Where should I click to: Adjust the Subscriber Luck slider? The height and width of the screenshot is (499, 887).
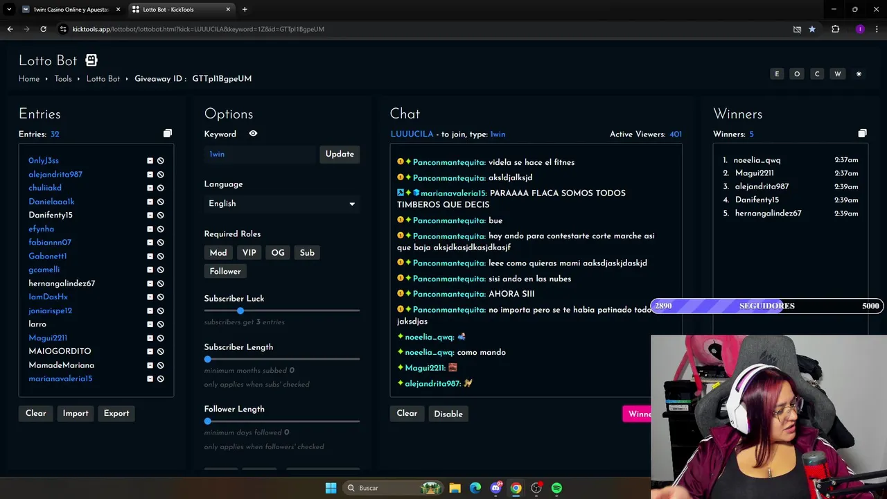240,310
